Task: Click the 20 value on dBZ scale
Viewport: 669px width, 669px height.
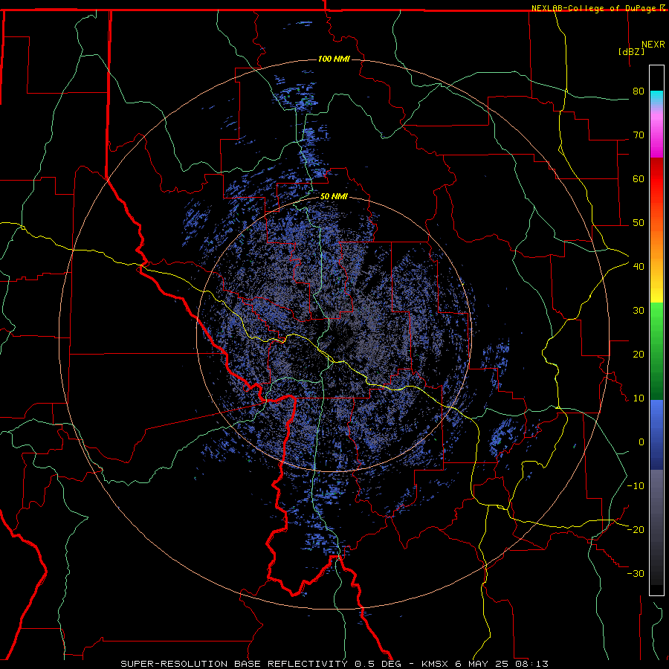Action: [639, 355]
